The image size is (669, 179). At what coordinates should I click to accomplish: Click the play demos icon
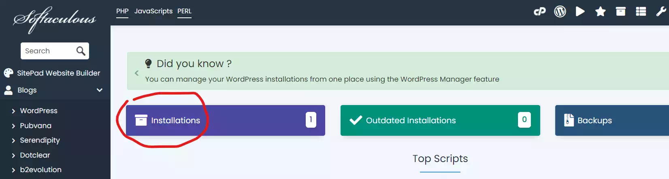pos(580,11)
